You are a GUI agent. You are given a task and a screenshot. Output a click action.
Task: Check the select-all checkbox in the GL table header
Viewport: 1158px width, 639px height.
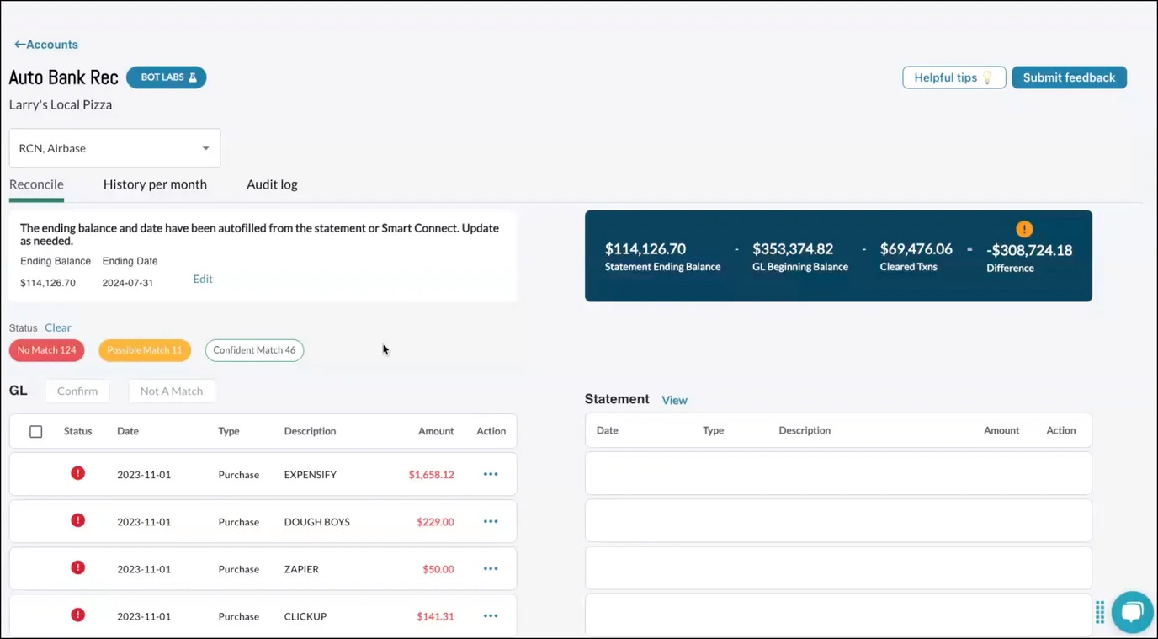[x=36, y=430]
